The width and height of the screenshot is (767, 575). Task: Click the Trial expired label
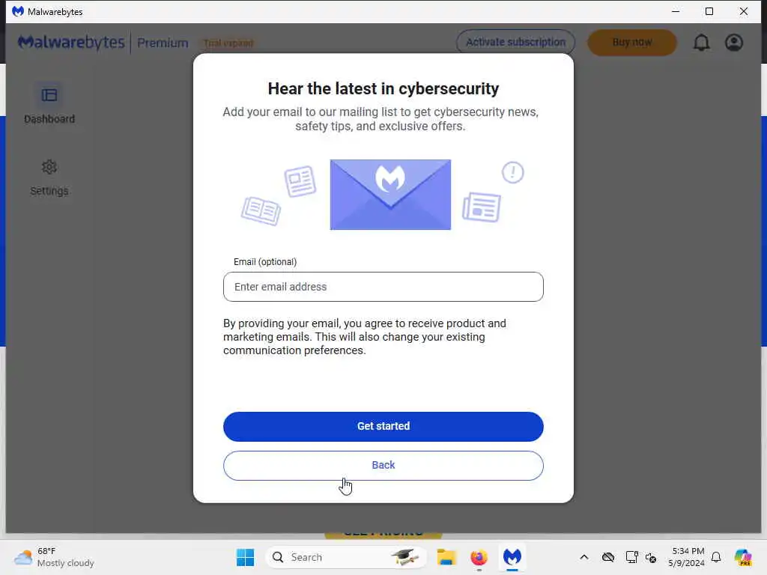click(228, 43)
